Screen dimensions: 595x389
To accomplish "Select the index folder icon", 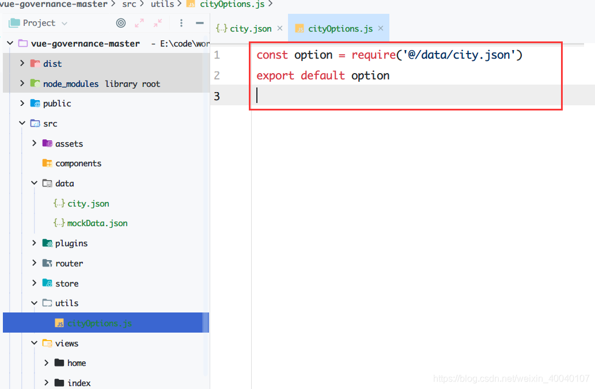I will tap(59, 383).
